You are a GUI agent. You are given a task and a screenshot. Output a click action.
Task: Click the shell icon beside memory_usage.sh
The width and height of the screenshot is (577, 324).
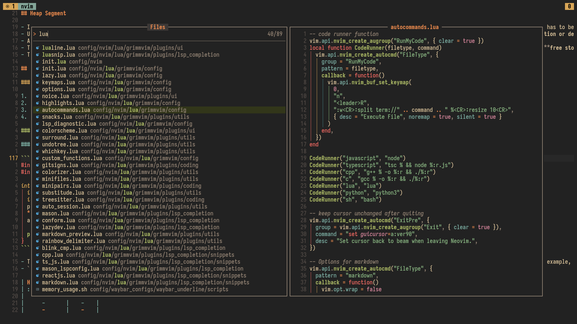[x=38, y=289]
